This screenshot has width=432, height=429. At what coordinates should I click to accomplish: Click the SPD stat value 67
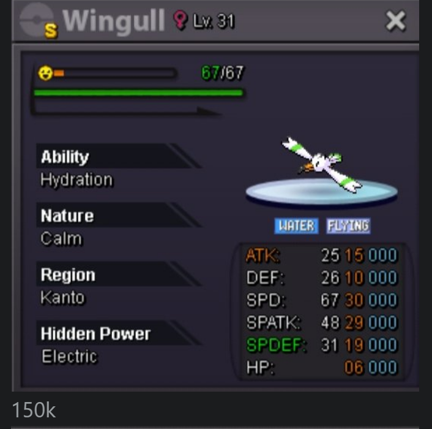pos(330,300)
